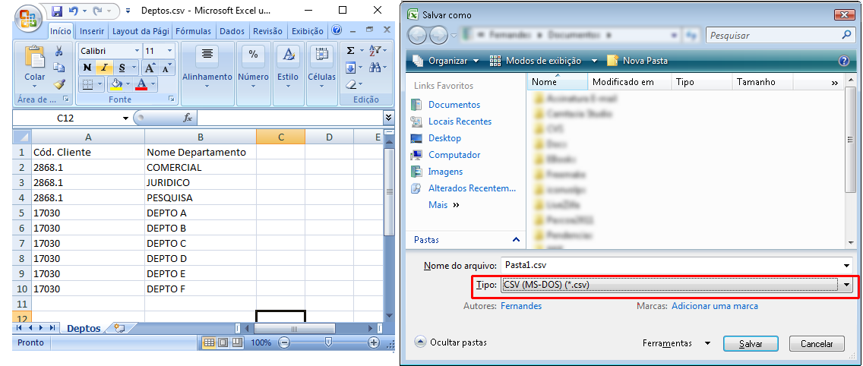This screenshot has width=863, height=366.
Task: Click Ocultar pastas button
Action: point(451,342)
